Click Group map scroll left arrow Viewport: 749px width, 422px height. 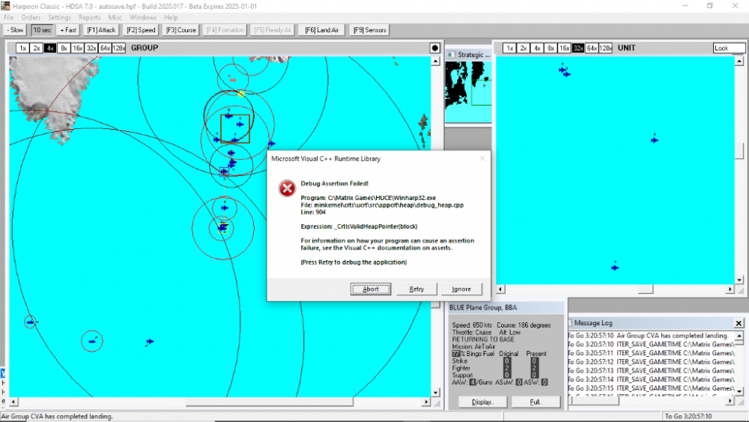click(x=13, y=402)
